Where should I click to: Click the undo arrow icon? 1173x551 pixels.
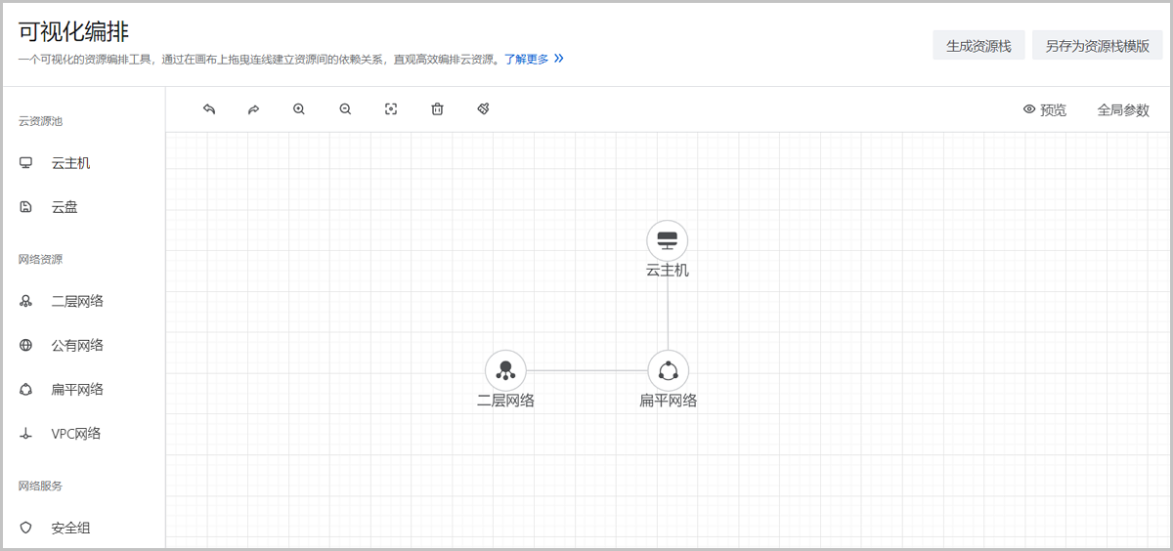pos(208,109)
